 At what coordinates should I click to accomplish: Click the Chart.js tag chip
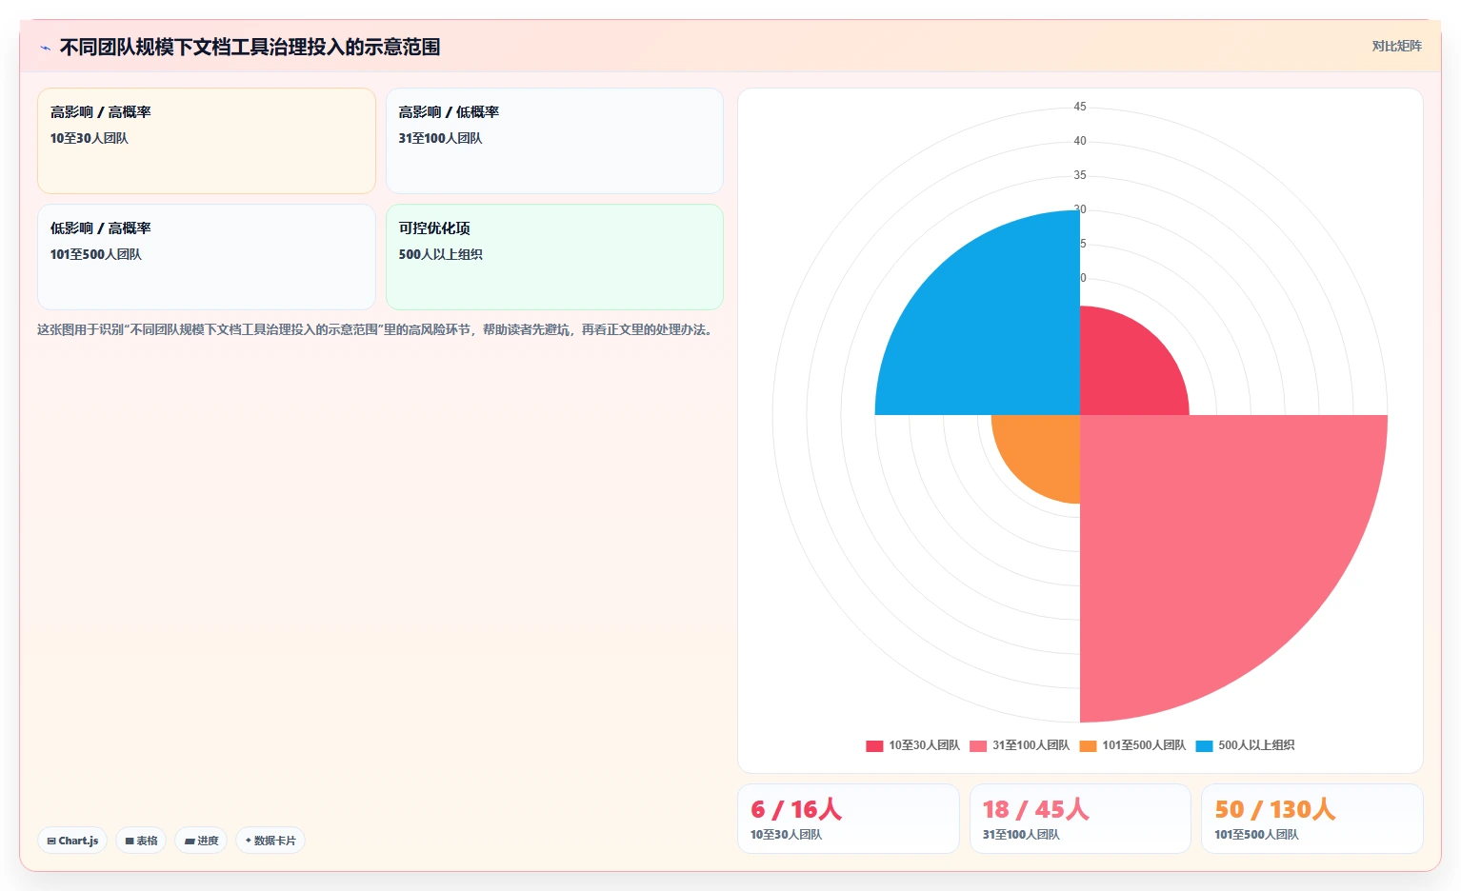72,841
